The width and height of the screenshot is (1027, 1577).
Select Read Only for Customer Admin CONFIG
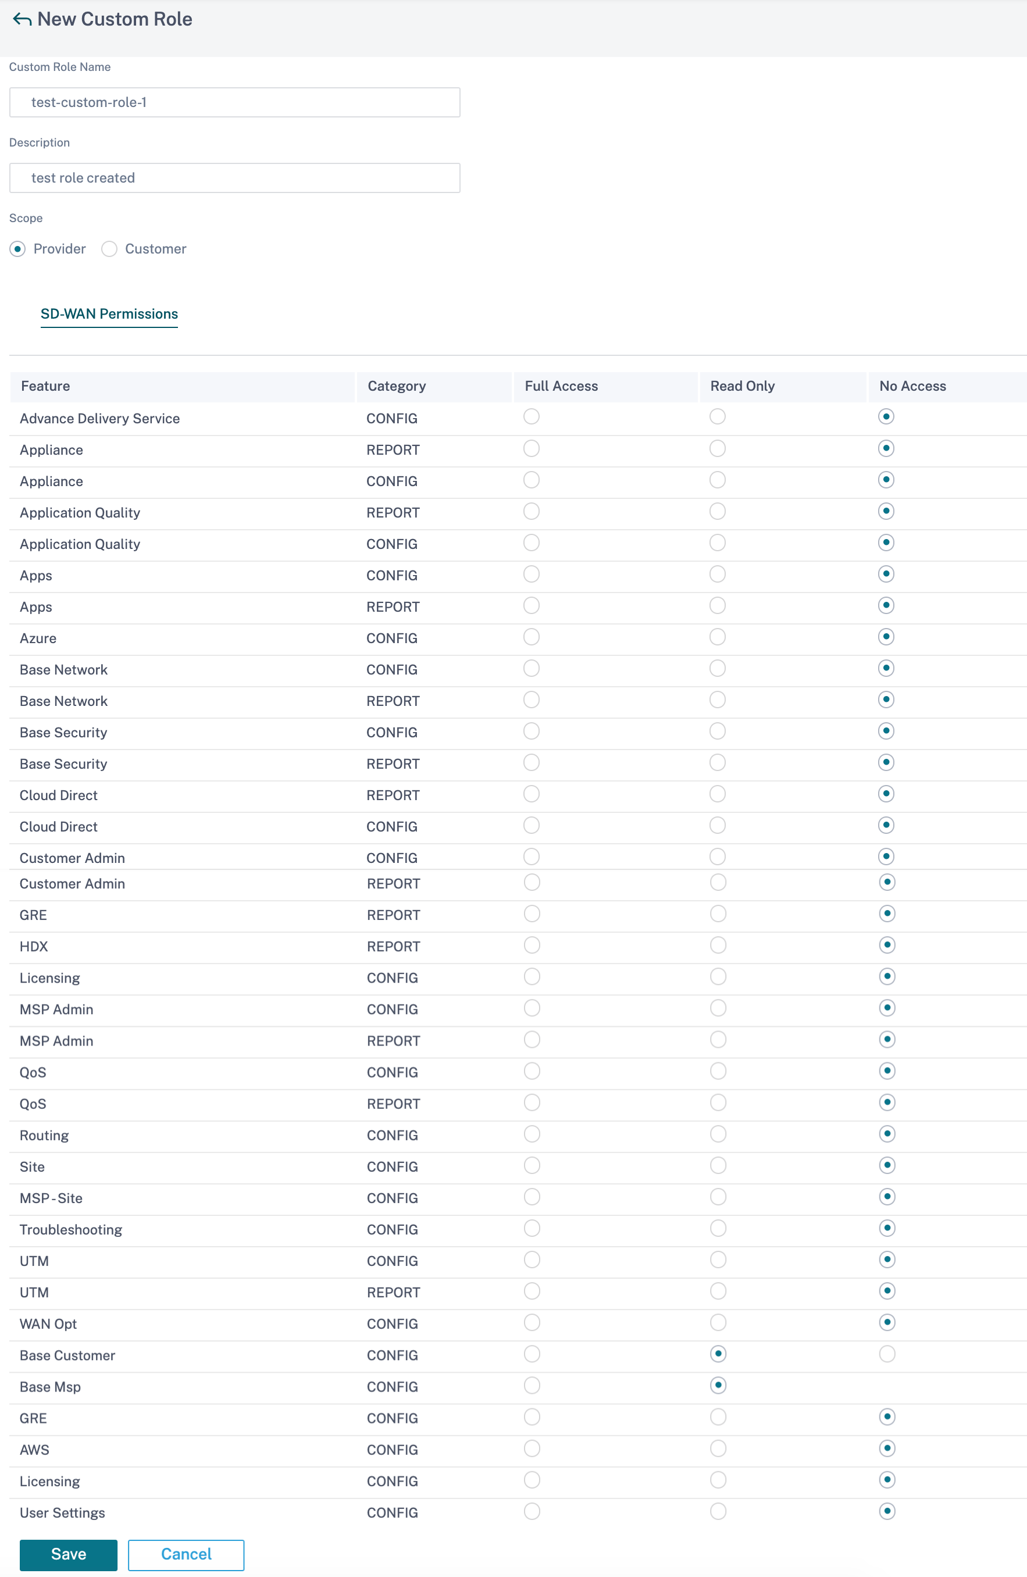(x=718, y=857)
